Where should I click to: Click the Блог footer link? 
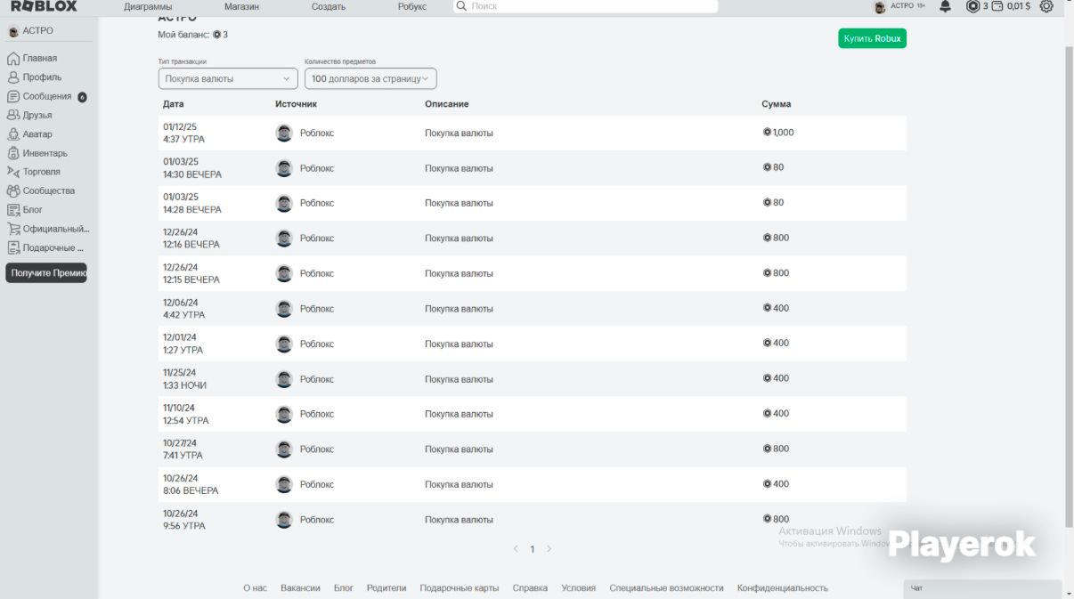tap(344, 588)
